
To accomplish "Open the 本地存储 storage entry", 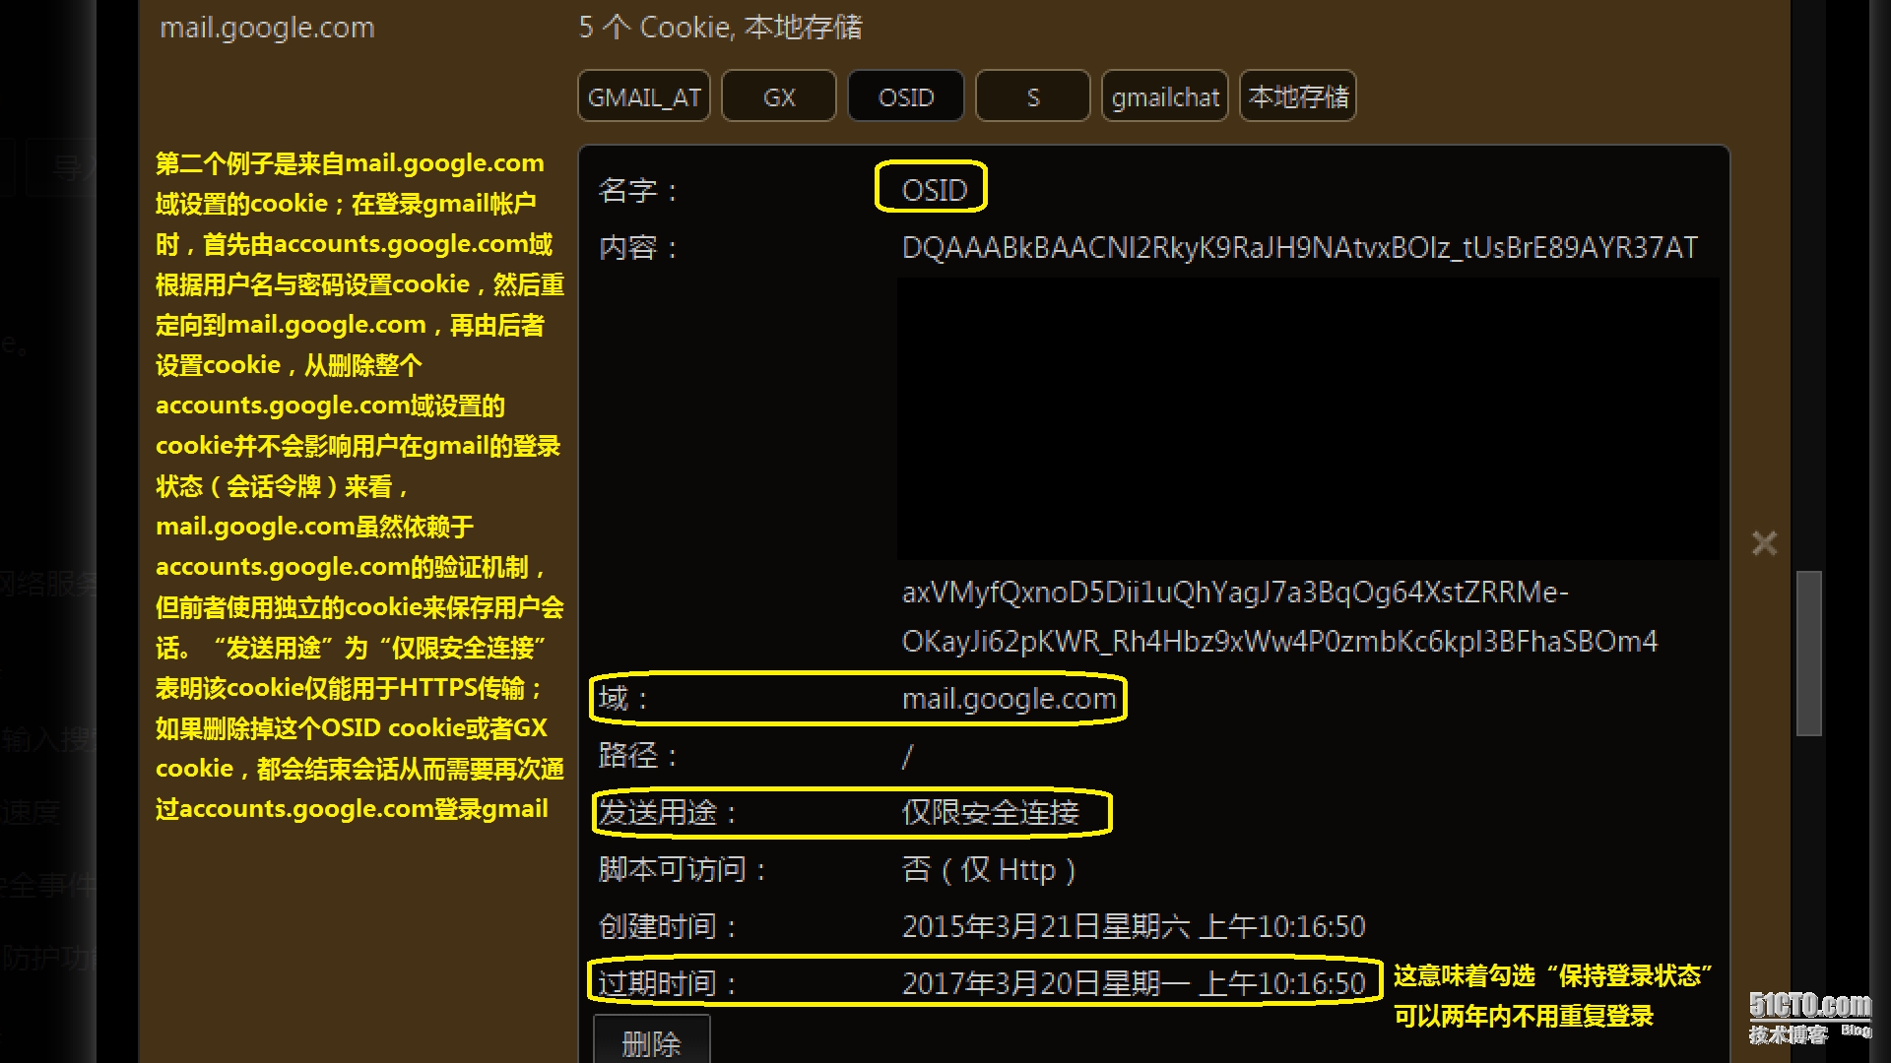I will click(x=1297, y=96).
